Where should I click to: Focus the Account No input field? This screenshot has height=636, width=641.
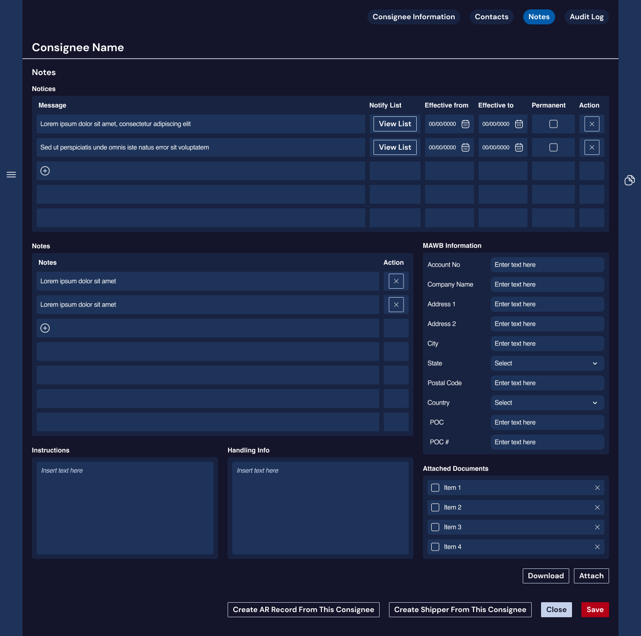548,265
